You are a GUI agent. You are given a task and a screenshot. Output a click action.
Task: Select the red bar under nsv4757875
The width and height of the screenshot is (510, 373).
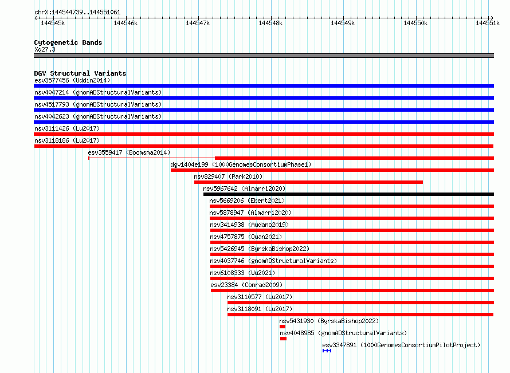coord(352,242)
